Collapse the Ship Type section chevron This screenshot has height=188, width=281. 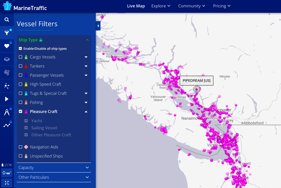pos(87,40)
